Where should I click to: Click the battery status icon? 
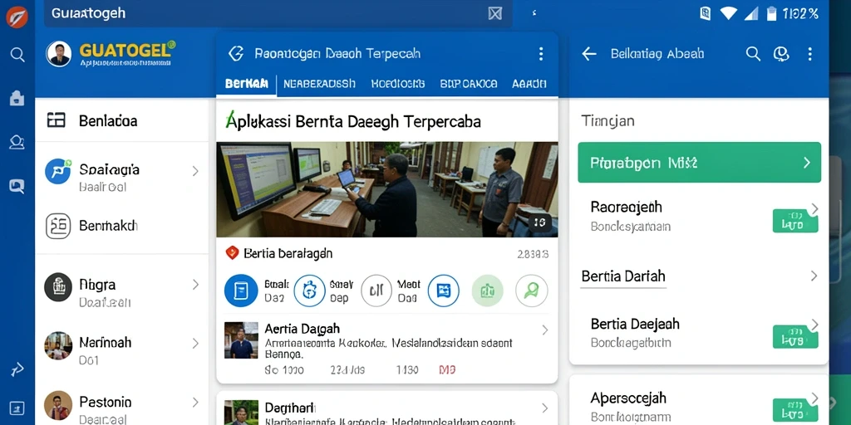click(x=771, y=13)
